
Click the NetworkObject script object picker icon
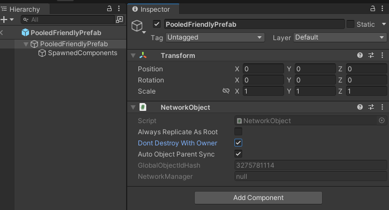click(x=382, y=120)
